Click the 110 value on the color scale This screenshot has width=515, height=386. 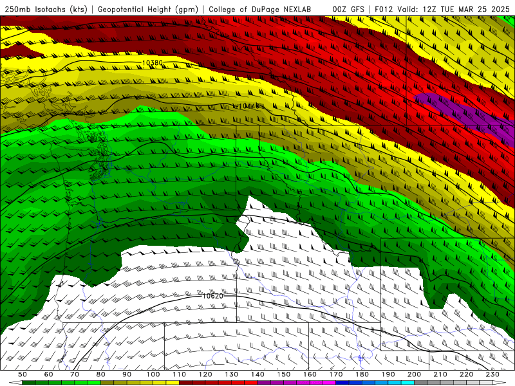[180, 374]
